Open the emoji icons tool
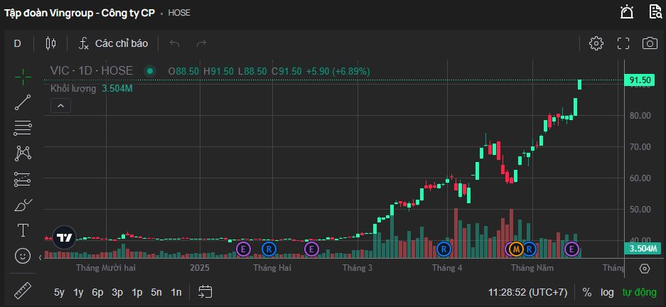 click(x=23, y=256)
